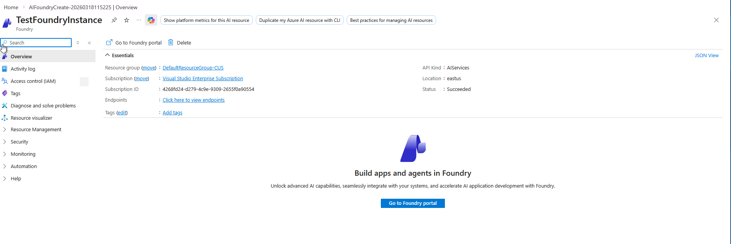Open the more options ellipsis menu

139,20
